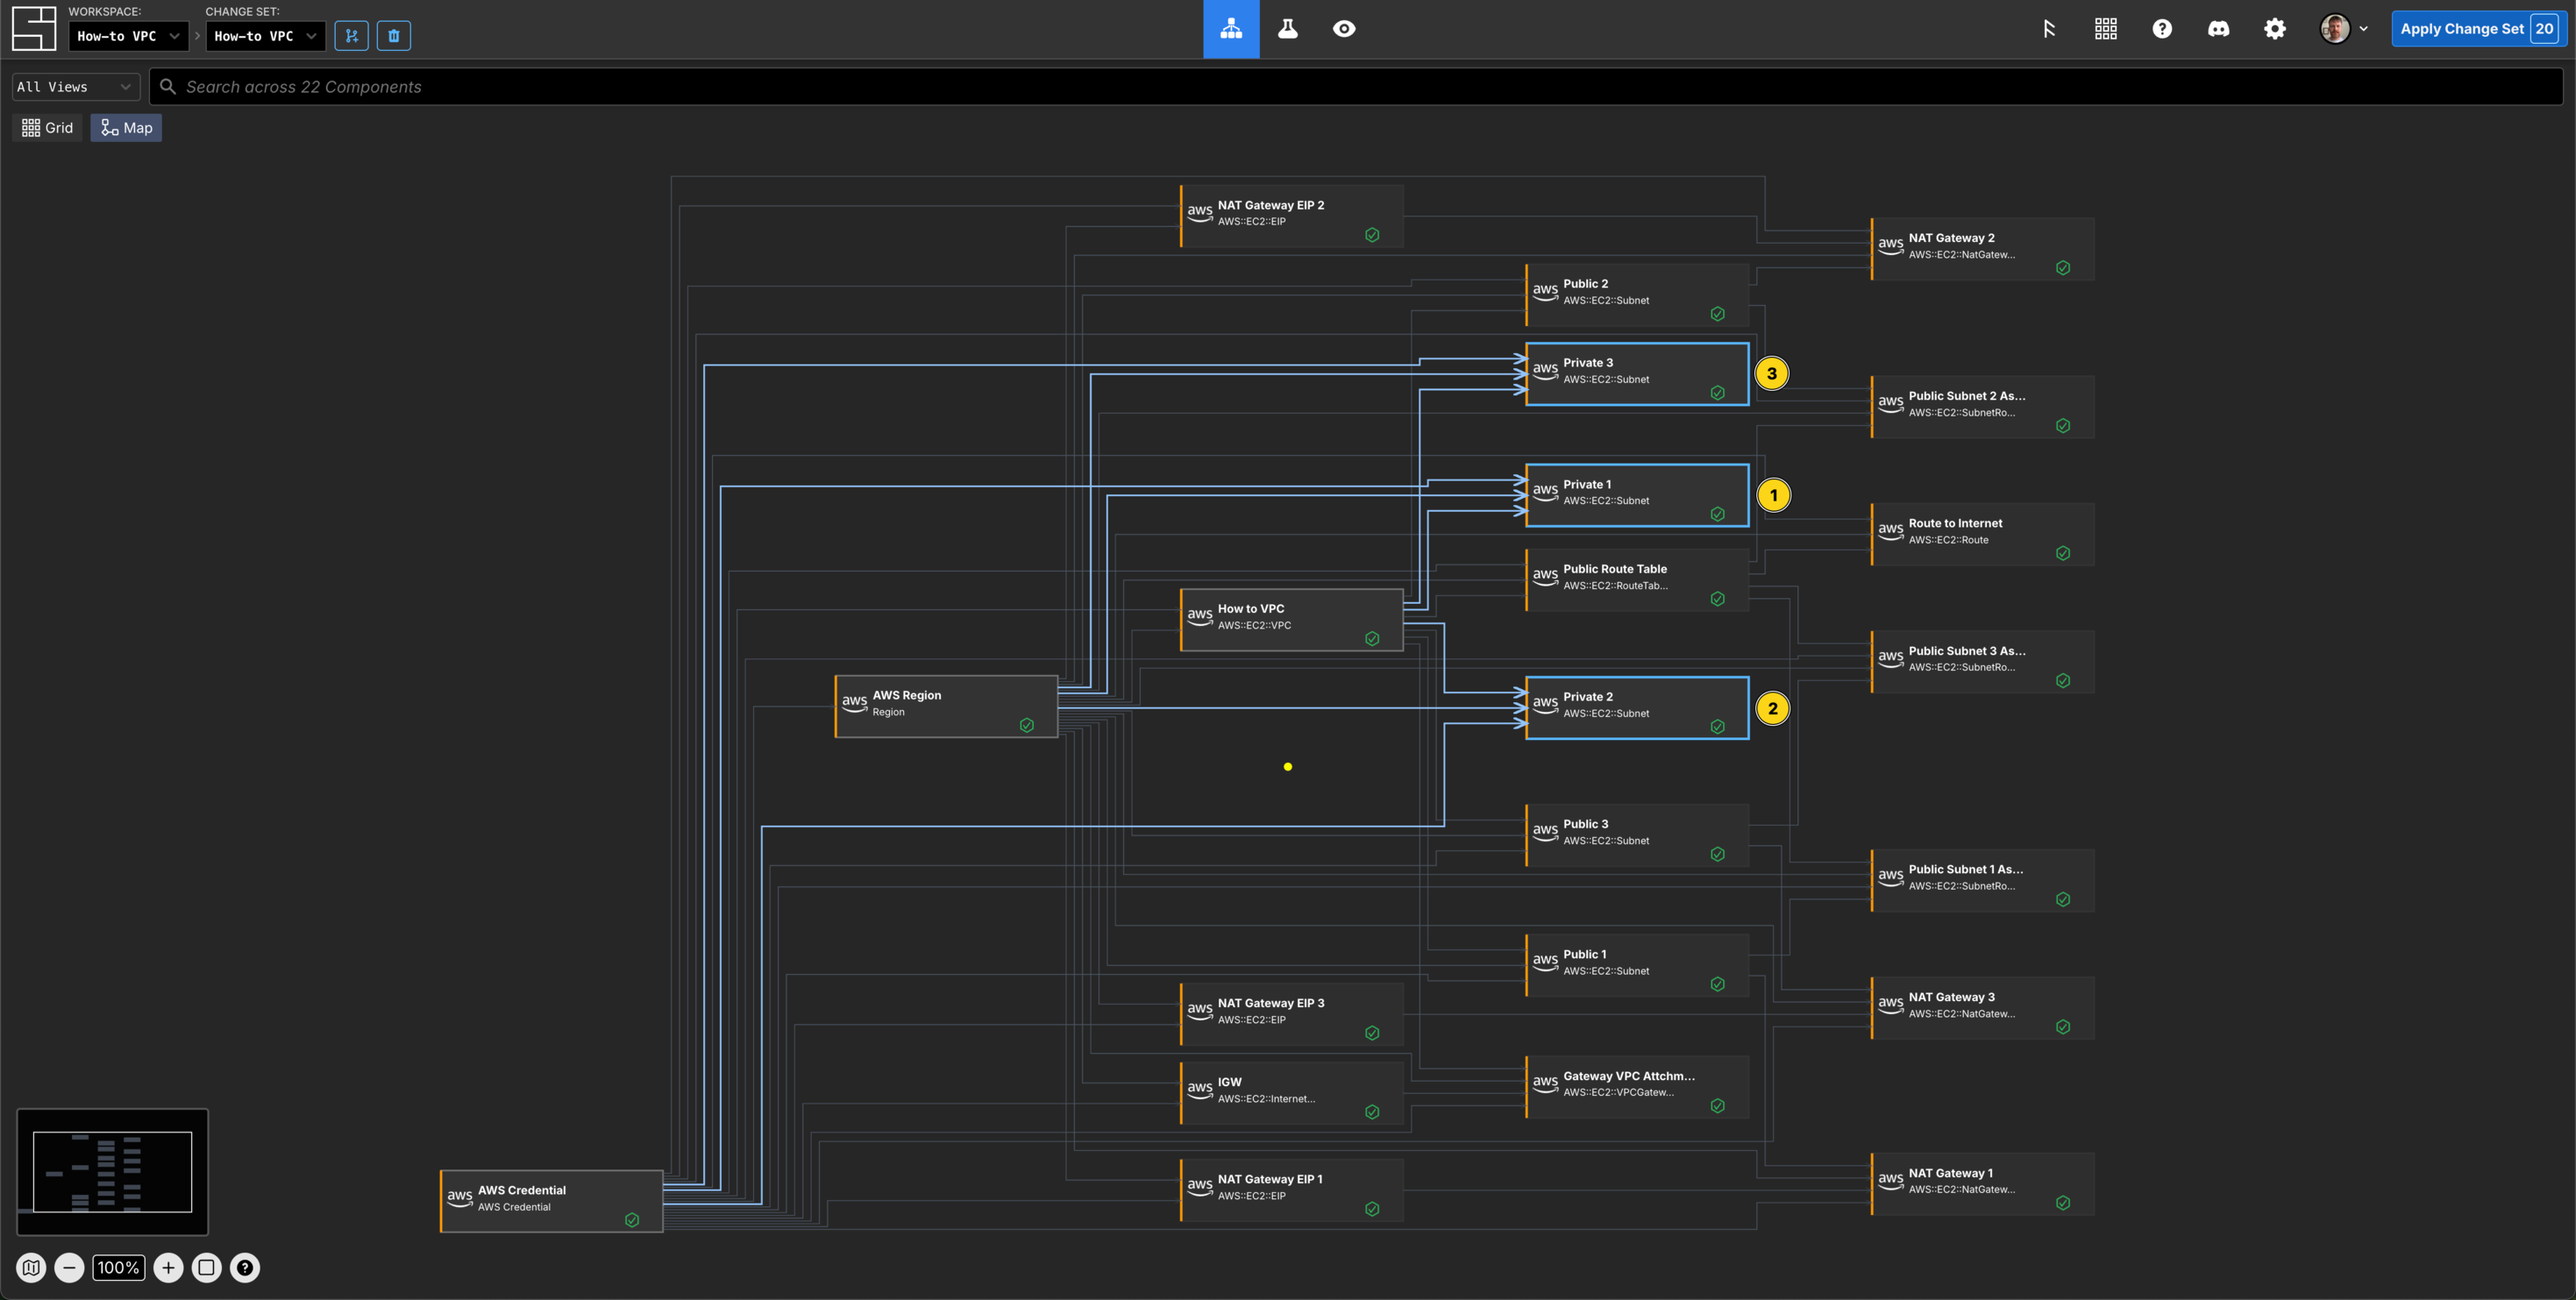Click the qualification check icon on How to VPC
This screenshot has height=1300, width=2576.
pos(1372,638)
